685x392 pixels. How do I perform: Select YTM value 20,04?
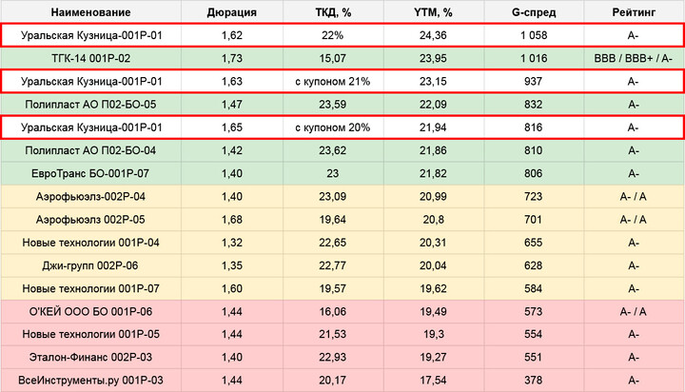pyautogui.click(x=433, y=265)
